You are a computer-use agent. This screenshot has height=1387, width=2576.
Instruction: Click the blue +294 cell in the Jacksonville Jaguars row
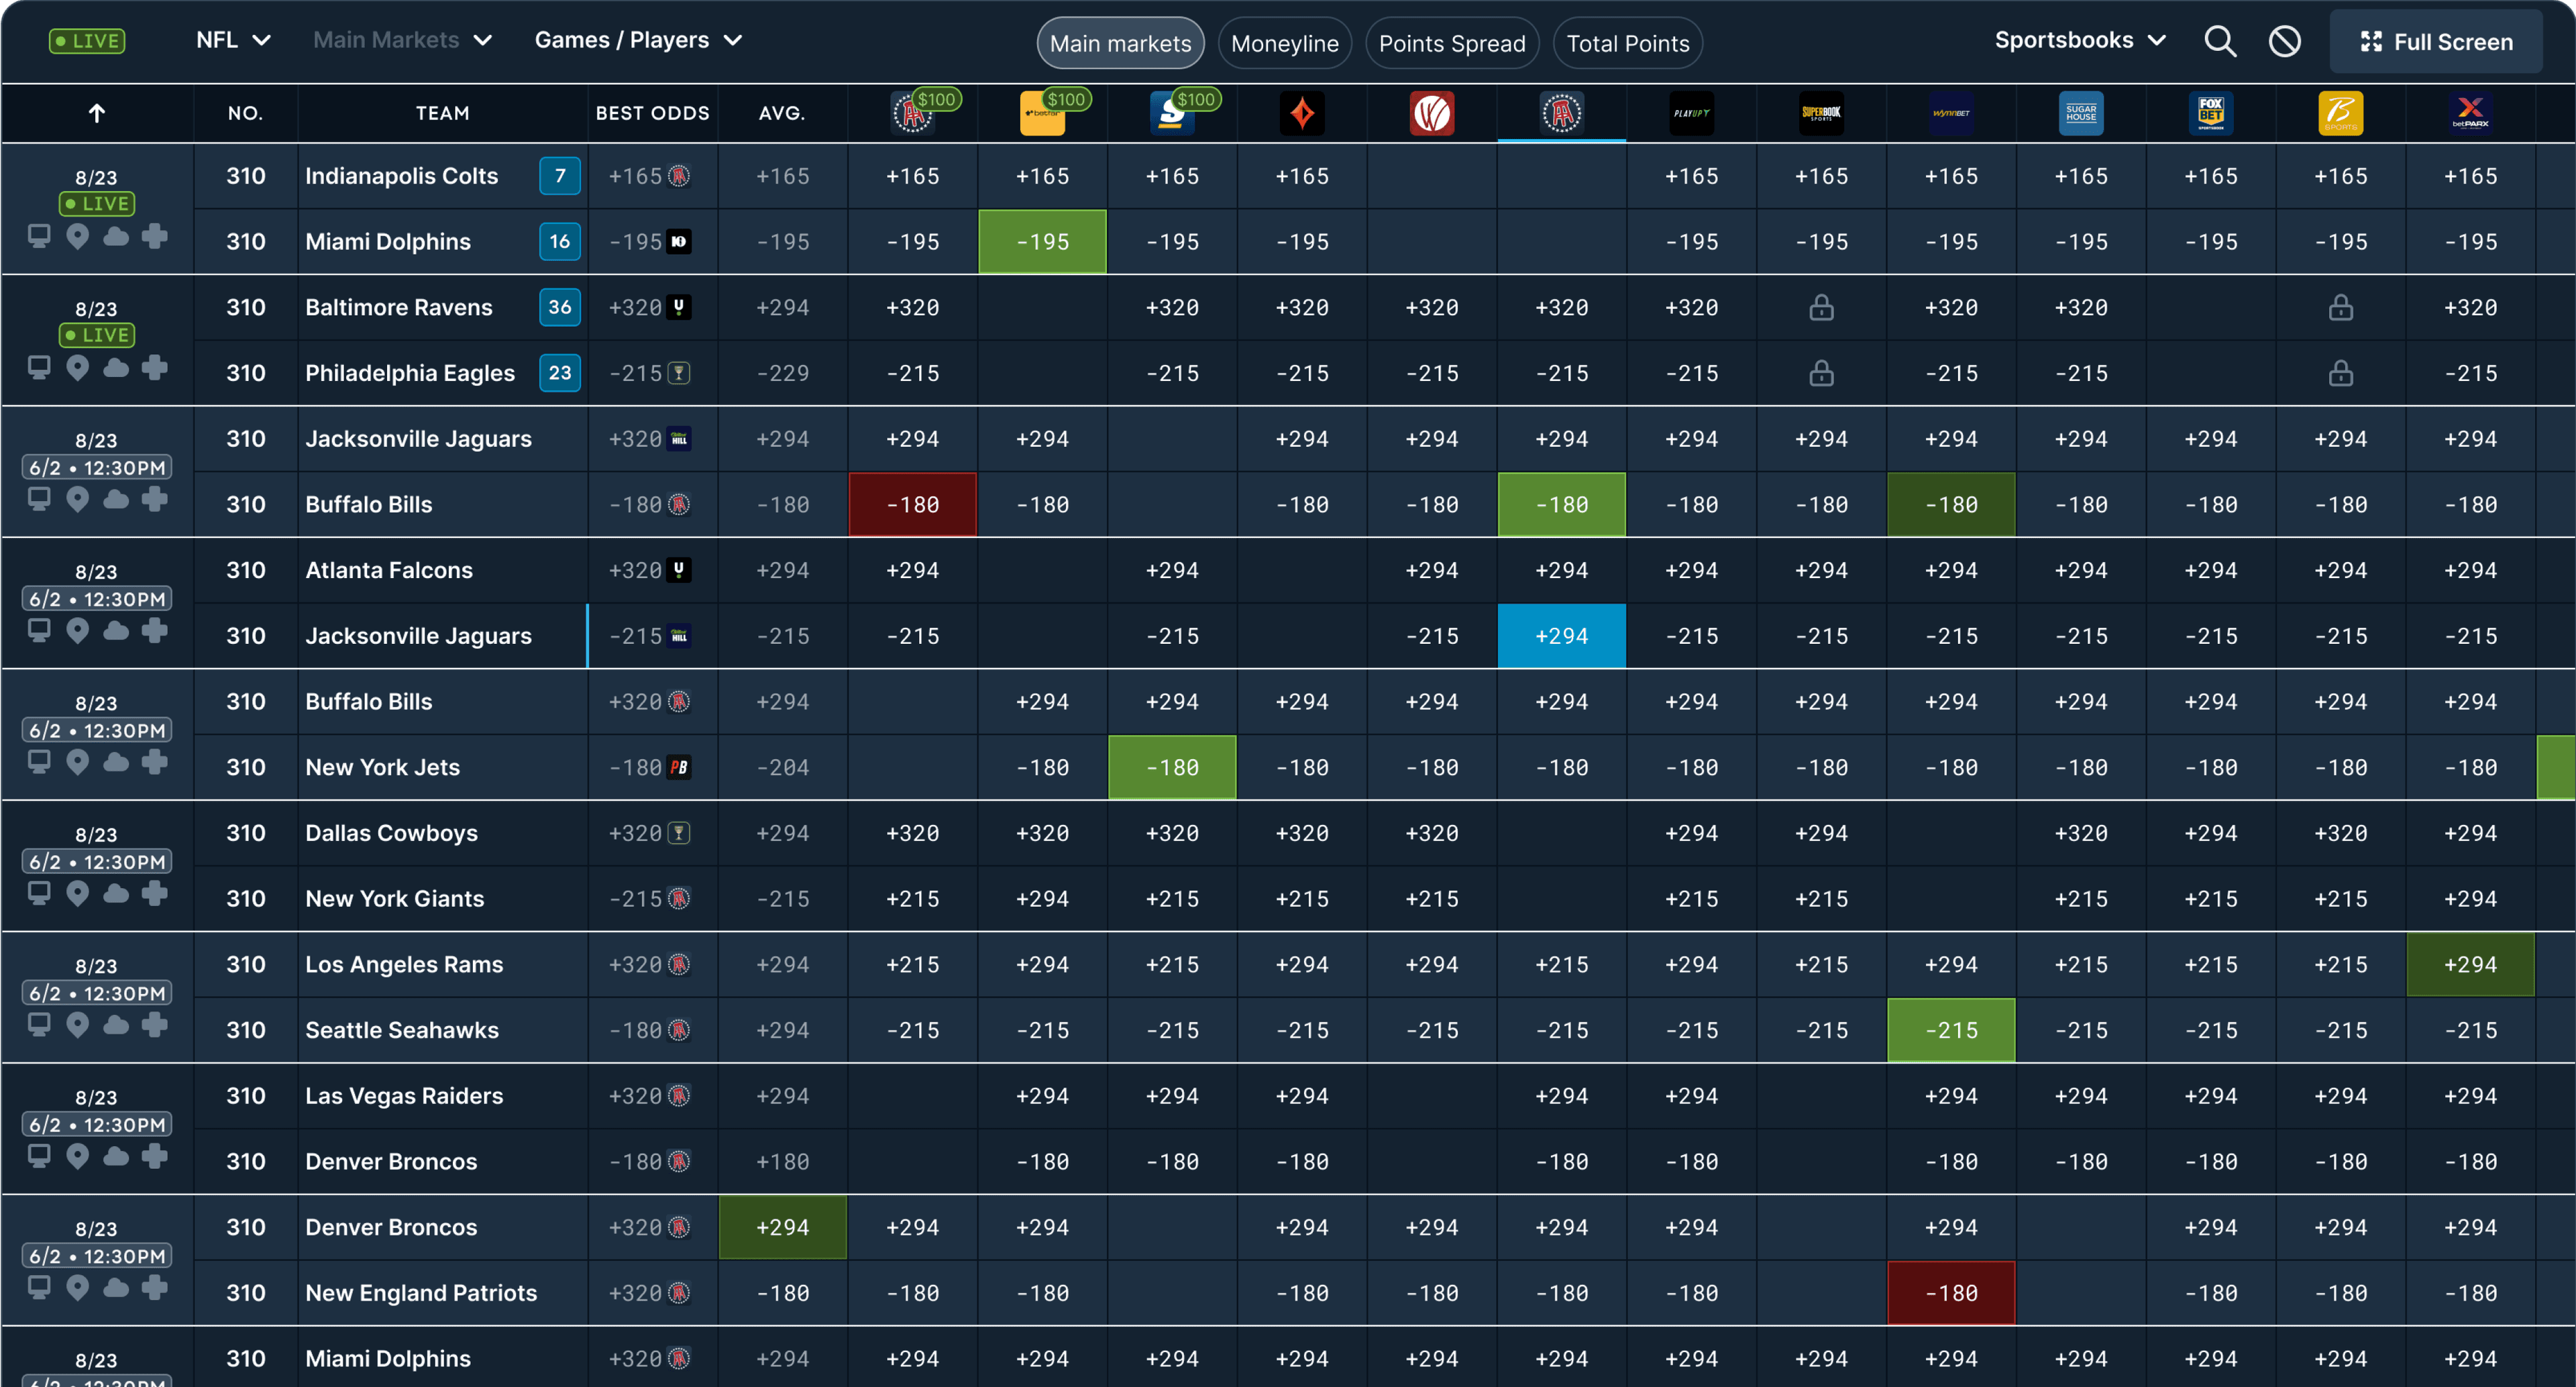1561,635
